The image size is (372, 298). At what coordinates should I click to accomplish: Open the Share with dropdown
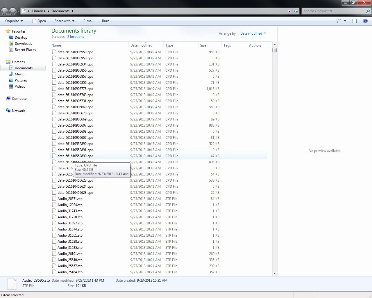tap(65, 21)
